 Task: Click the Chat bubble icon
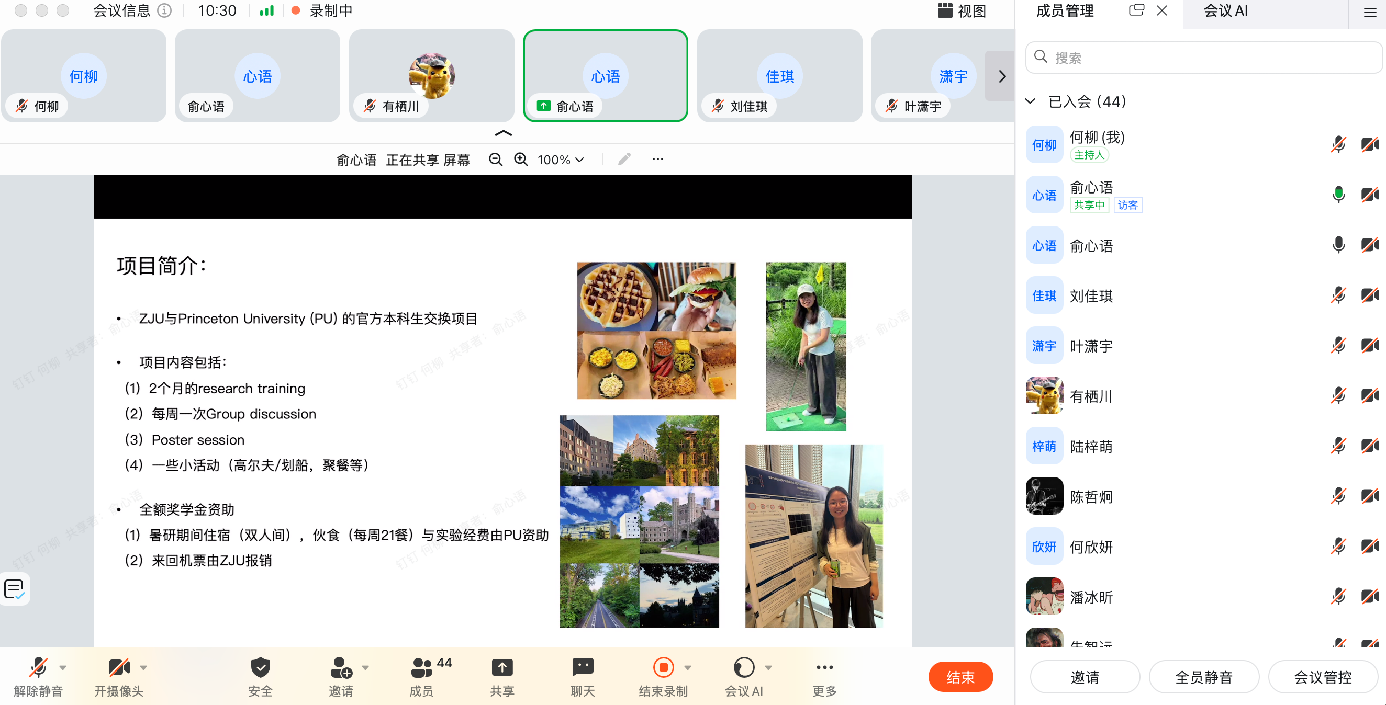pyautogui.click(x=582, y=667)
